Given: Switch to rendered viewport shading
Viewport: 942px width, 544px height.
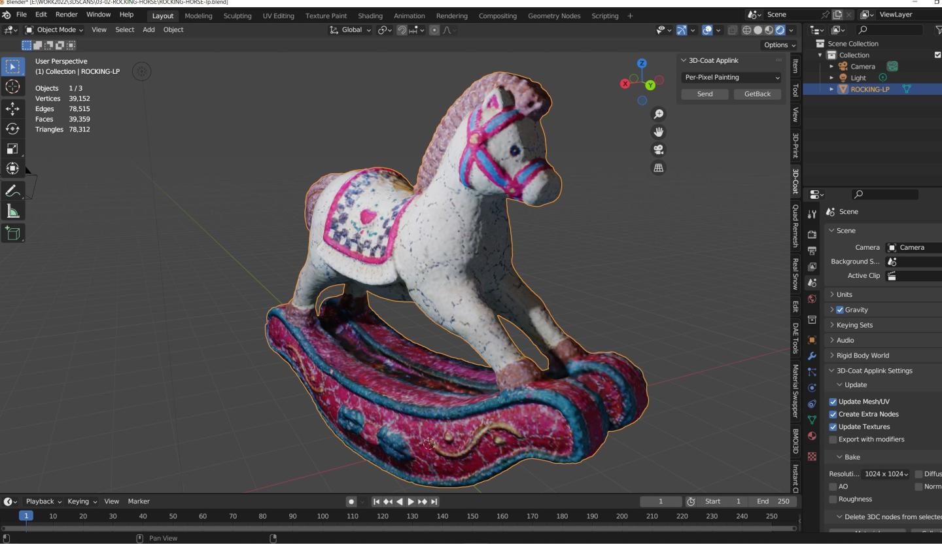Looking at the screenshot, I should click(780, 30).
